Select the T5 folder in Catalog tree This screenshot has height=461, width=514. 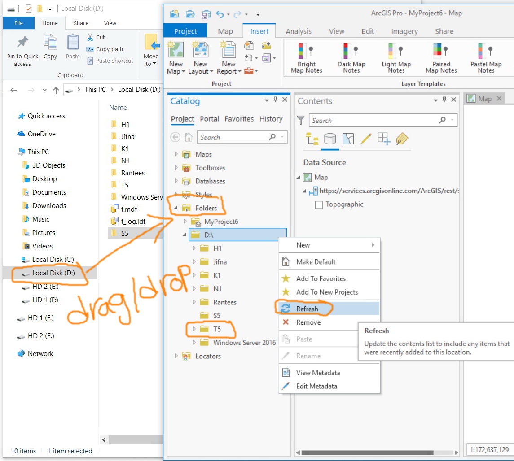[217, 329]
